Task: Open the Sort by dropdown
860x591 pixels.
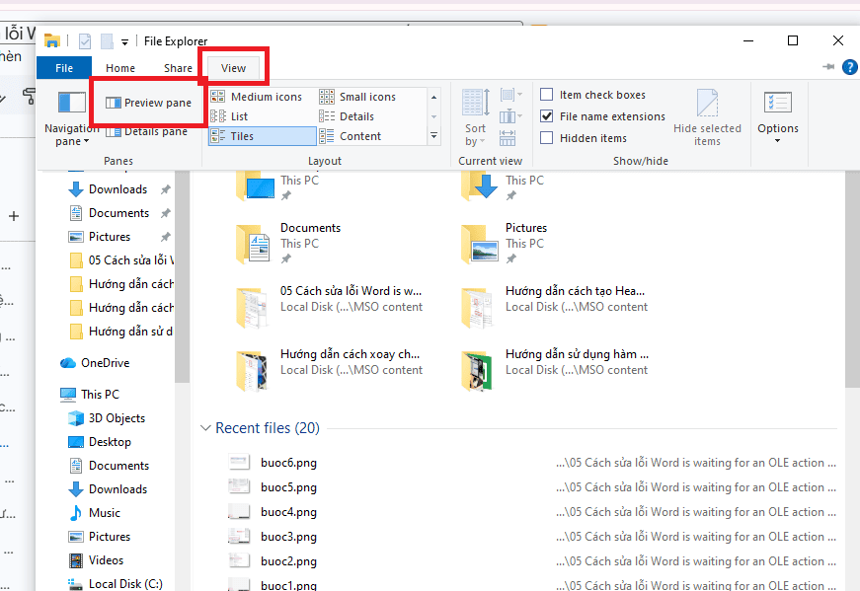Action: [475, 117]
